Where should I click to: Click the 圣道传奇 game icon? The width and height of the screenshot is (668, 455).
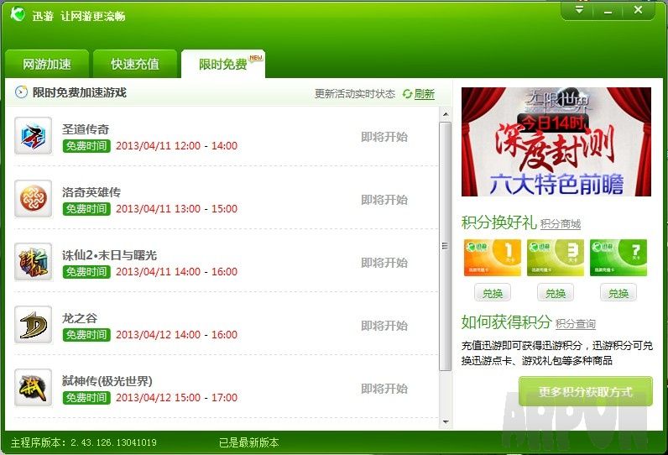(x=34, y=136)
